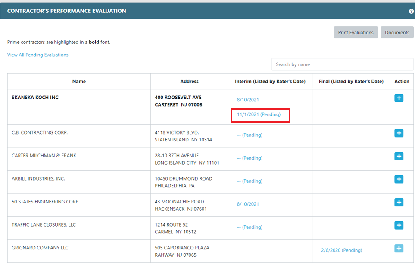Click the Name column header
This screenshot has width=415, height=264.
tap(79, 81)
